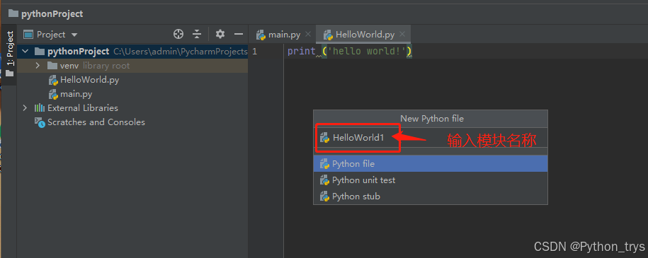
Task: Open Project panel settings gear
Action: [220, 34]
